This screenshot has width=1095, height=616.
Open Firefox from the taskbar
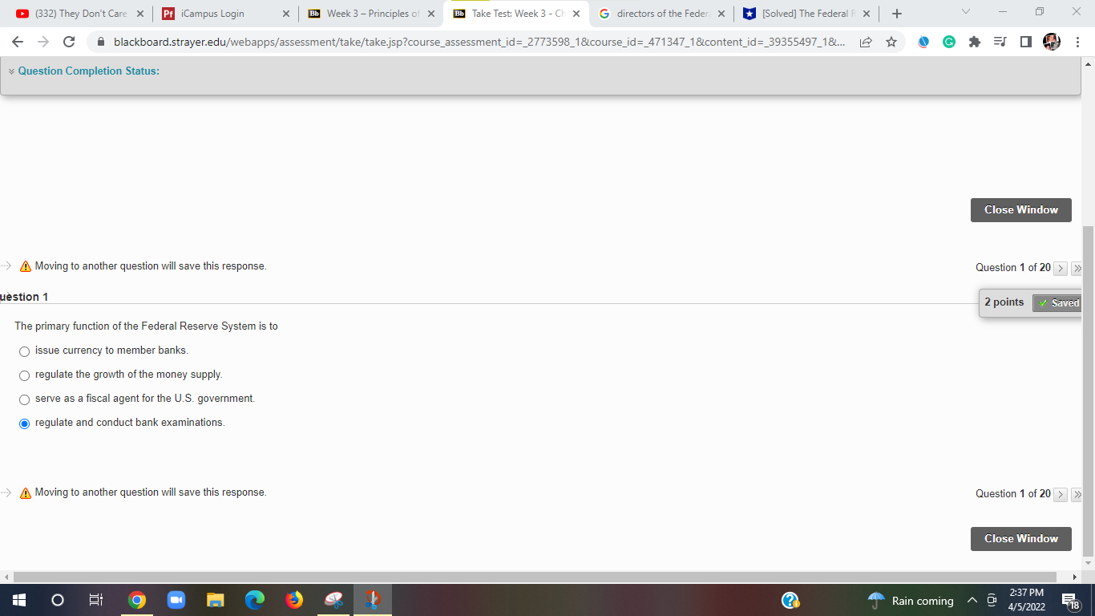coord(293,600)
